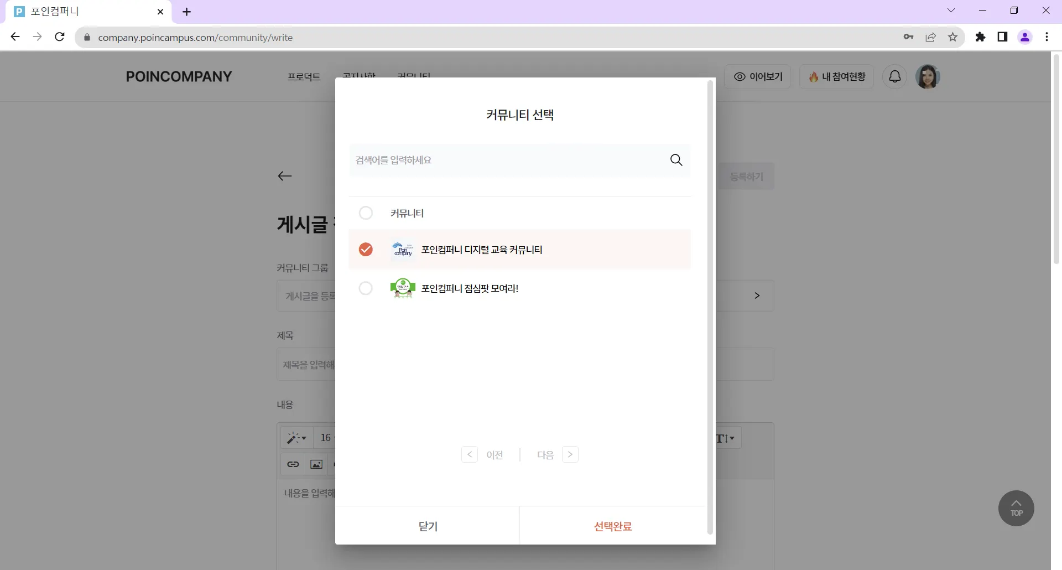Click the community dialog vertical scrollbar
Screen dimensions: 1062x570
click(x=710, y=308)
